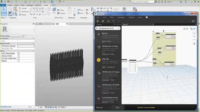Toggle Dynamo graph view navigation mode
The height and width of the screenshot is (112, 200).
(193, 29)
